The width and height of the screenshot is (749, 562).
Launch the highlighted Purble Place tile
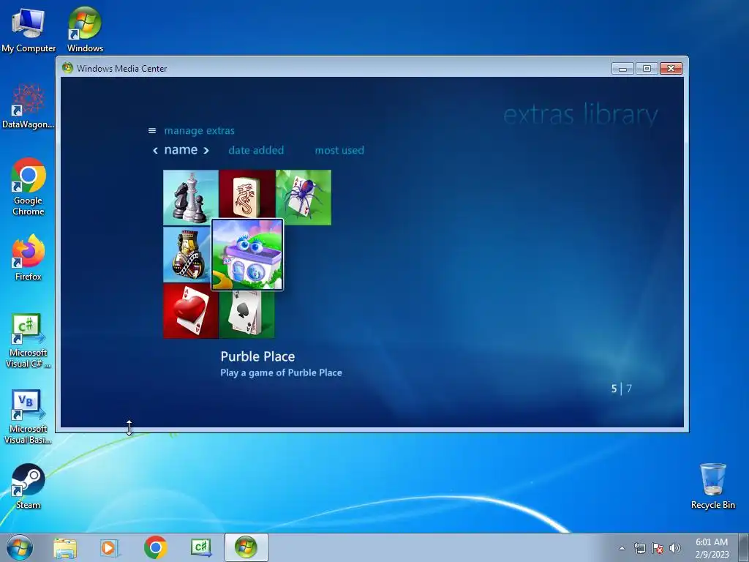[247, 255]
